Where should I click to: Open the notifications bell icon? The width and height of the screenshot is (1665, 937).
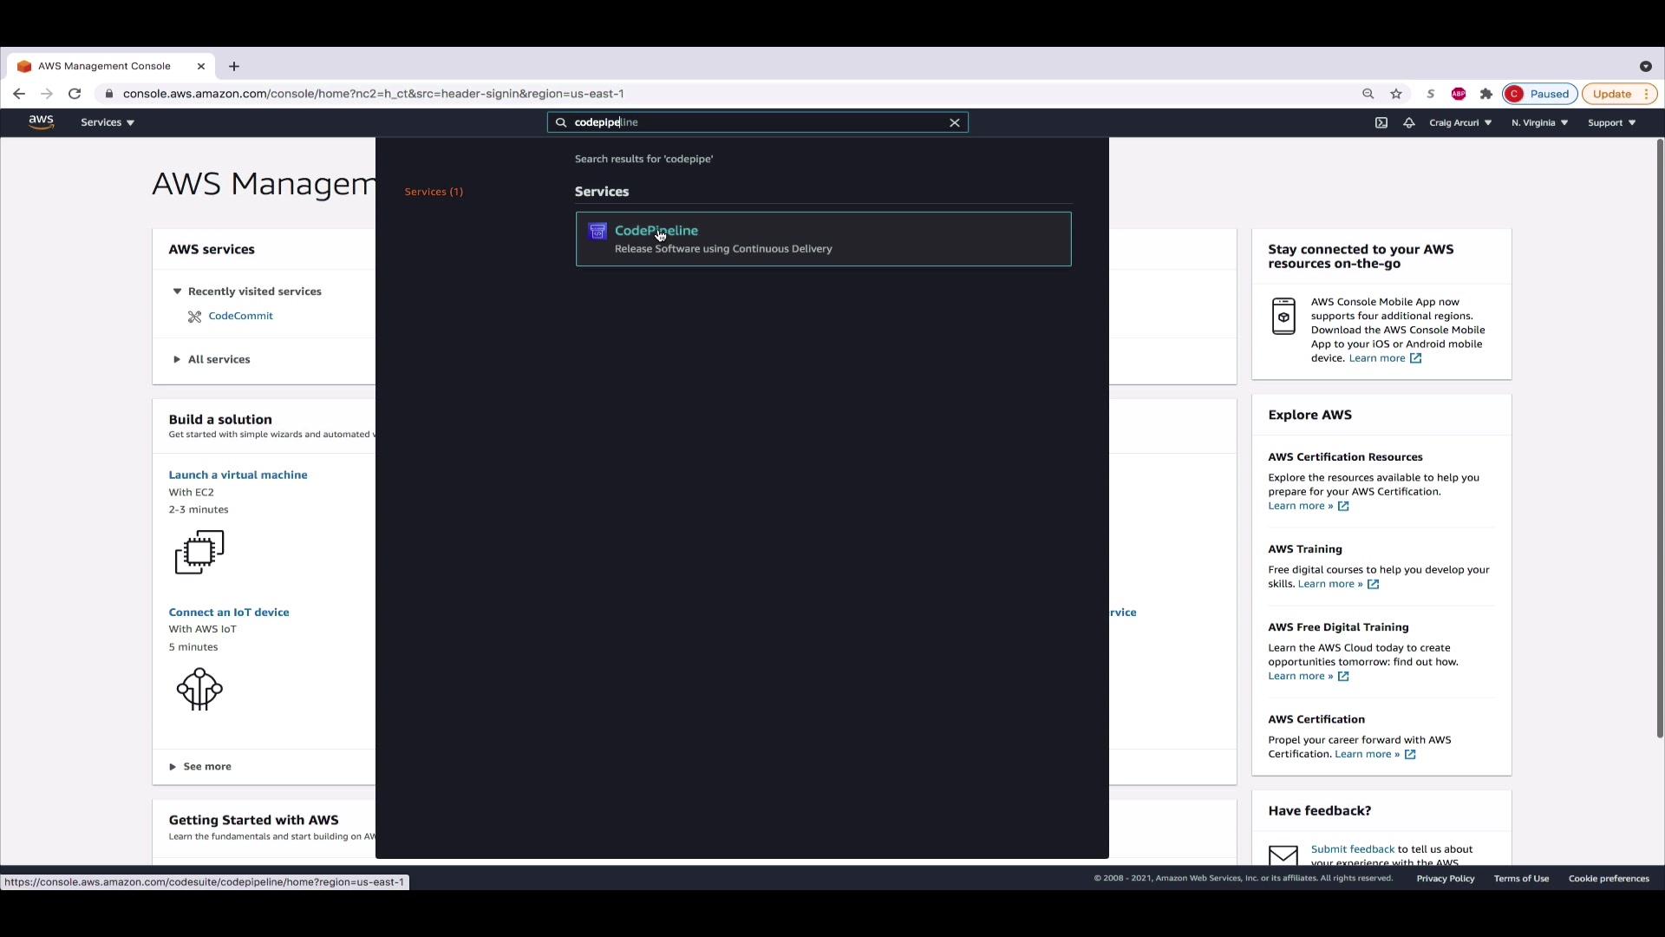(x=1409, y=123)
